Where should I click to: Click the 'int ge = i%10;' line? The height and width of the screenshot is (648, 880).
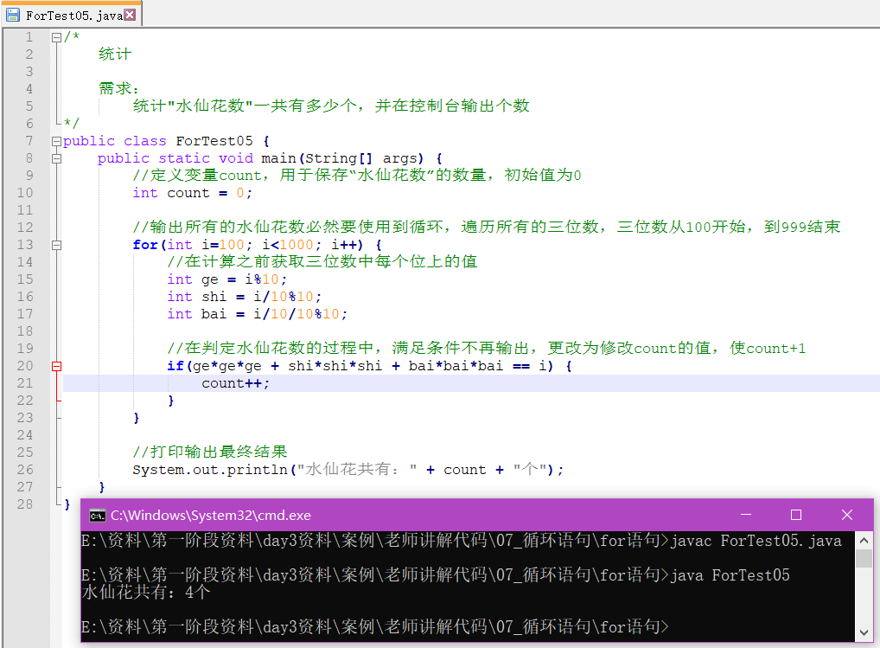(227, 279)
